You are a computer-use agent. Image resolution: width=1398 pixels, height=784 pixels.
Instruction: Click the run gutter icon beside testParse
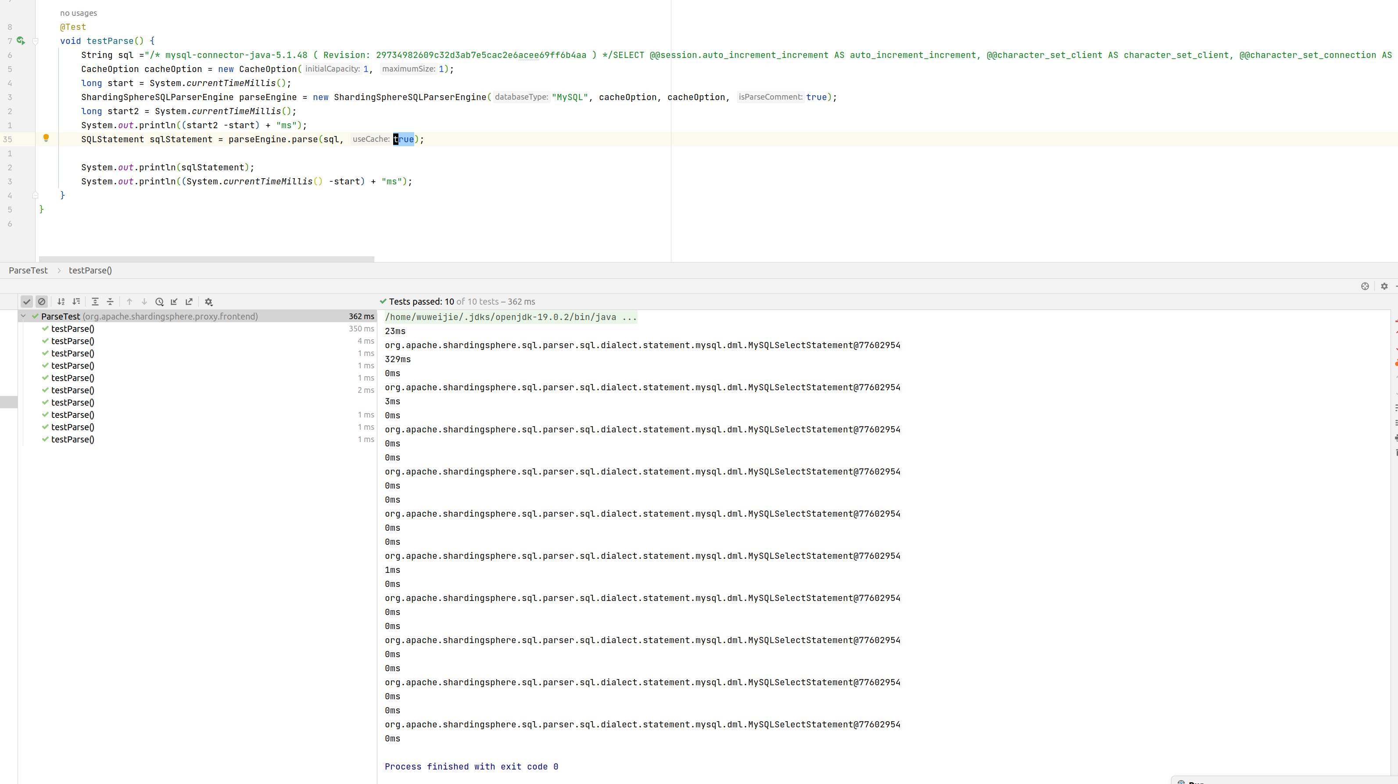pyautogui.click(x=21, y=41)
